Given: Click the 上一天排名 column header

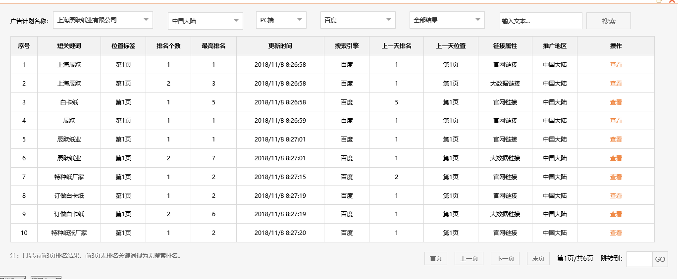Looking at the screenshot, I should [x=396, y=46].
